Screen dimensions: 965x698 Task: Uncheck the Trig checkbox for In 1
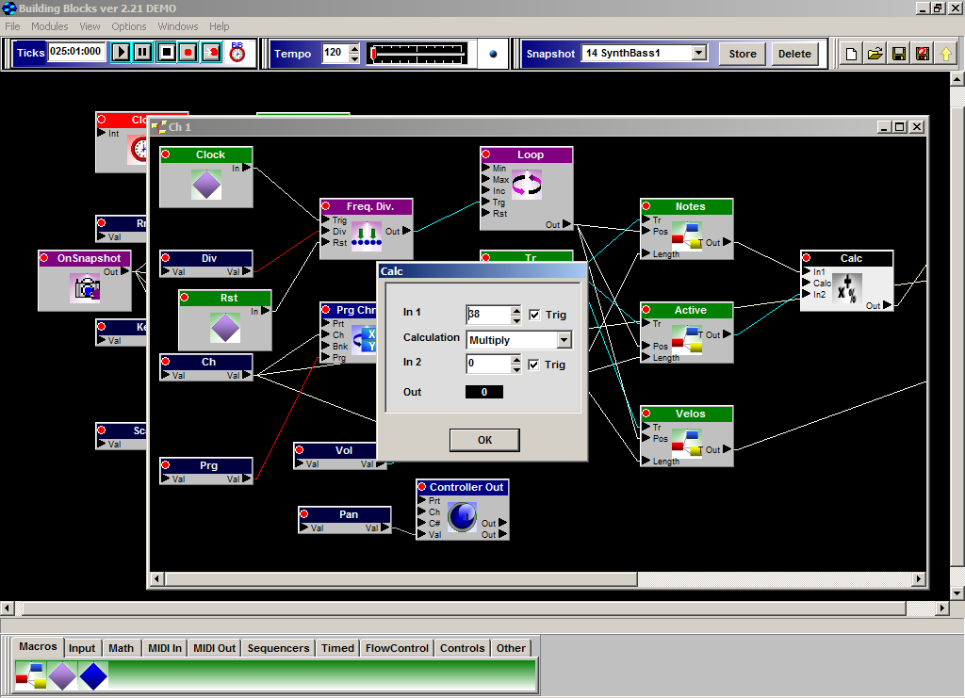[x=534, y=315]
